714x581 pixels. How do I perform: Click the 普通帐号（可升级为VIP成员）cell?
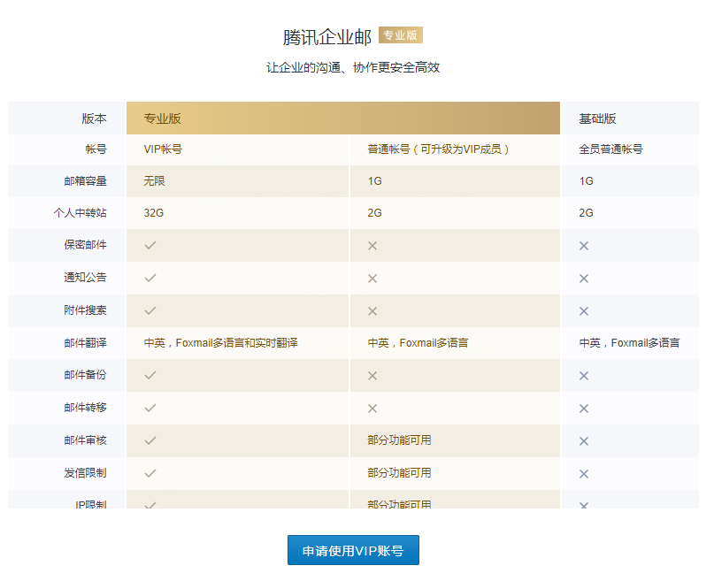point(439,149)
